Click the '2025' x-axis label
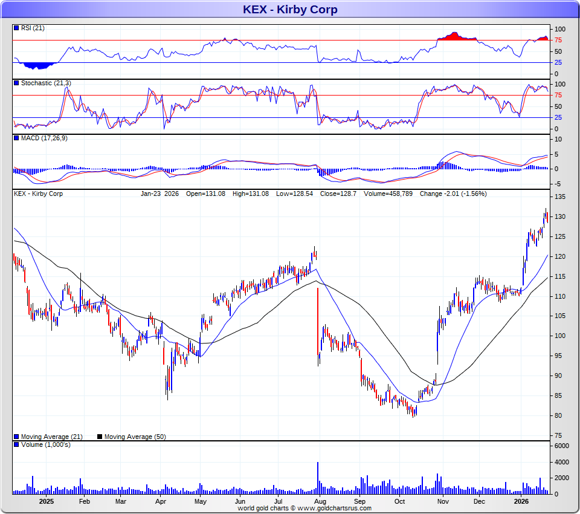 click(47, 501)
